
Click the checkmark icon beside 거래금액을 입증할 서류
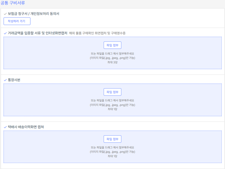[x=5, y=34]
